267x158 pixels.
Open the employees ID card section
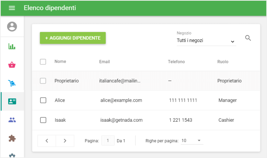point(12,101)
